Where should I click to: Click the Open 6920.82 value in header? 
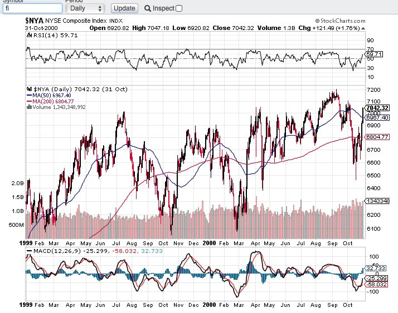pos(109,28)
